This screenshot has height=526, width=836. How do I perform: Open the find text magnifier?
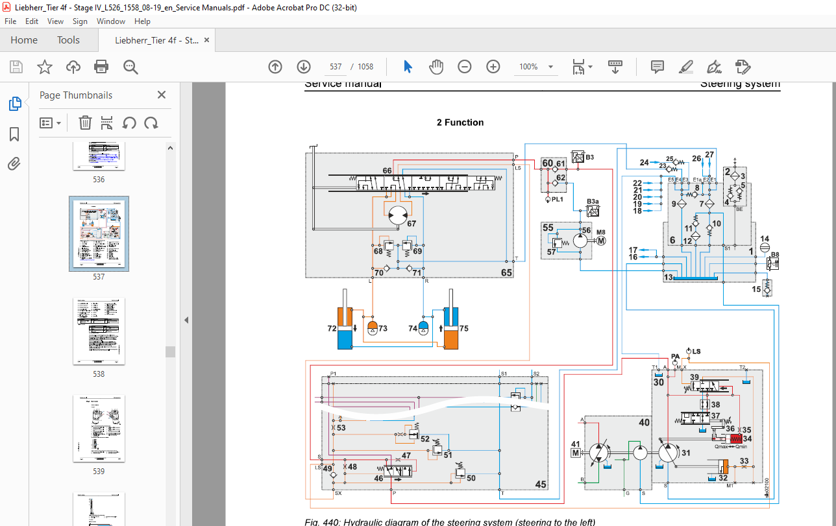(x=130, y=67)
